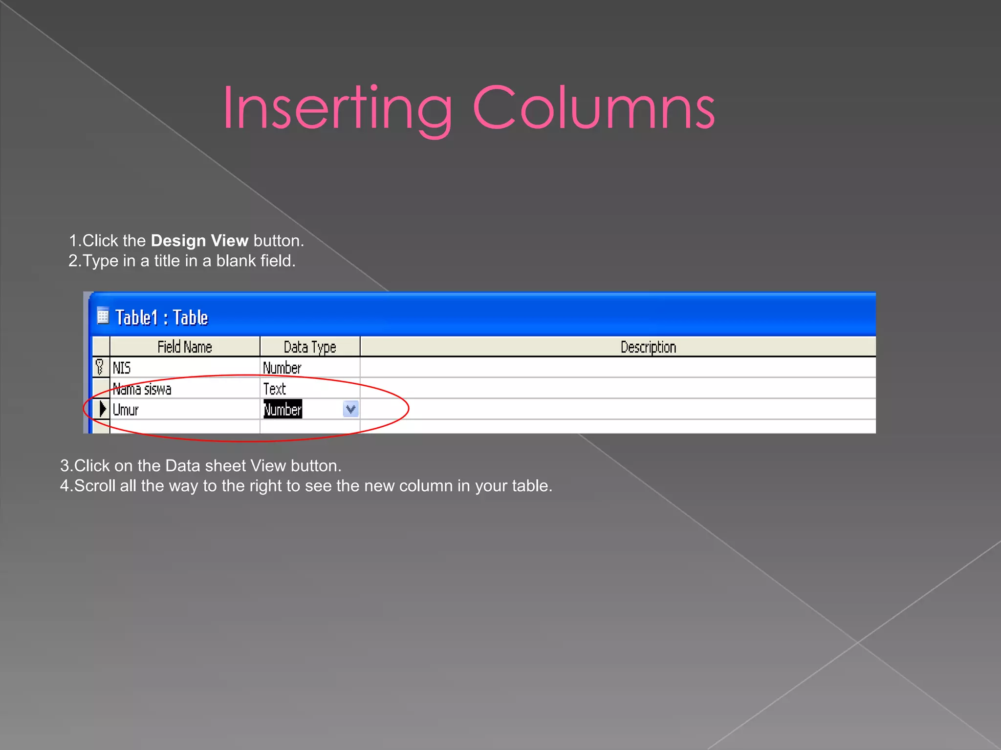Viewport: 1001px width, 750px height.
Task: Click 'Type in a title in a blank field' line
Action: pos(182,261)
